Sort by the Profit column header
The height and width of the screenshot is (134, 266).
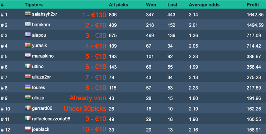point(253,5)
